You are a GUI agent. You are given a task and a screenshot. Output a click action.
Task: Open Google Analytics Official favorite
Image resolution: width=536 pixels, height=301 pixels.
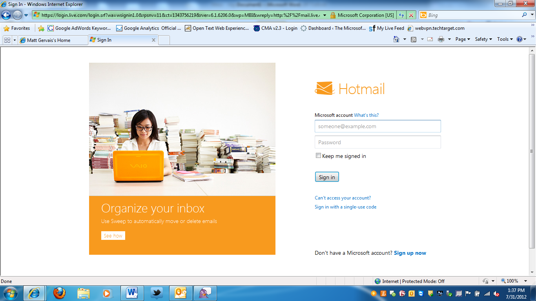[x=149, y=28]
